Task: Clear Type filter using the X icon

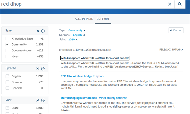Action: [x=38, y=31]
